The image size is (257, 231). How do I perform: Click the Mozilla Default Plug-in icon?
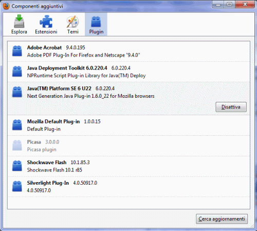(x=17, y=125)
